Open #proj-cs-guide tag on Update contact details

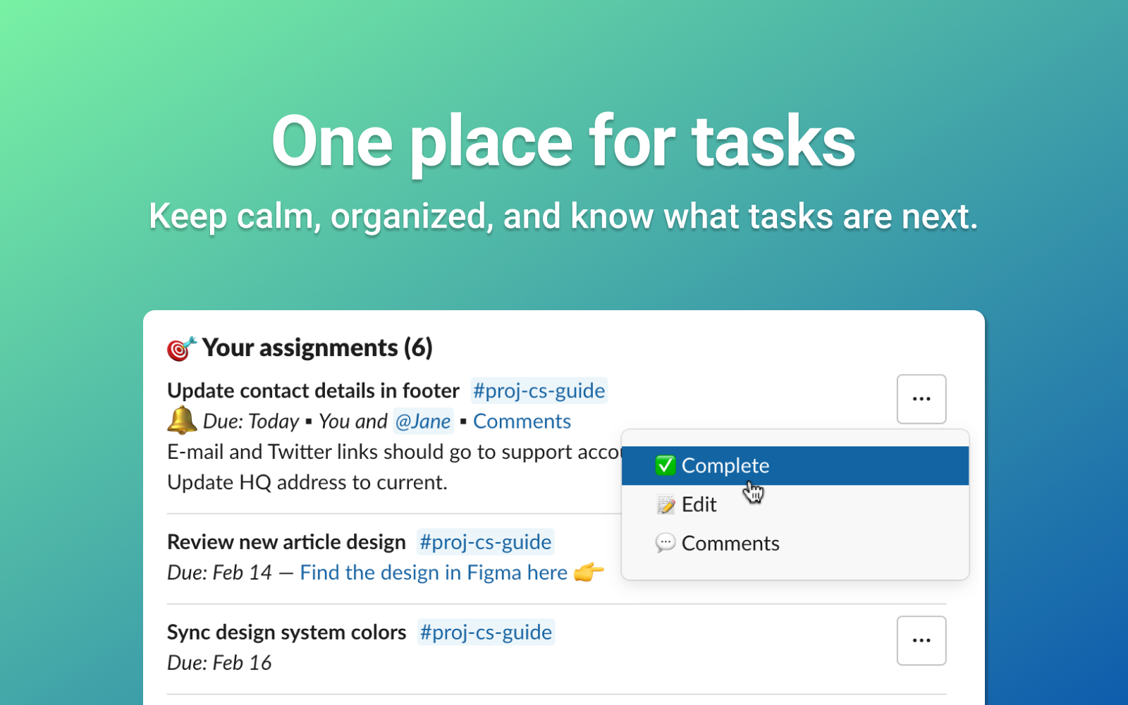click(539, 391)
